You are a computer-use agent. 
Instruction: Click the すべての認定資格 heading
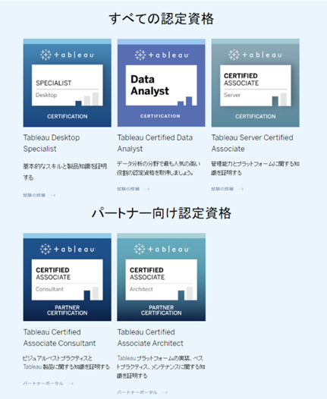[162, 18]
